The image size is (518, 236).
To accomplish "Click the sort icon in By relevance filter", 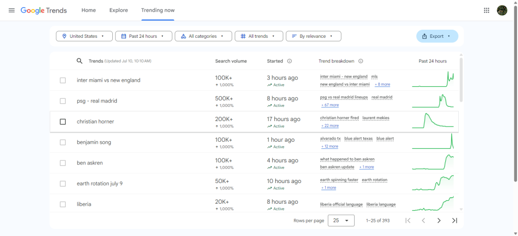I will tap(294, 36).
